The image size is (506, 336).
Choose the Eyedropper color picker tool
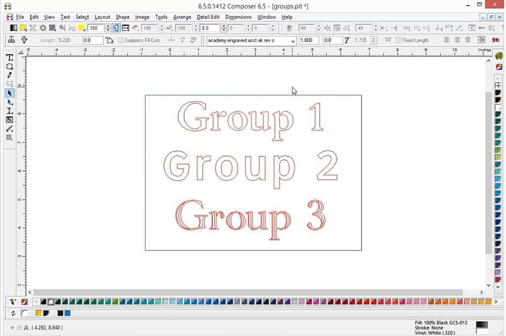9,129
